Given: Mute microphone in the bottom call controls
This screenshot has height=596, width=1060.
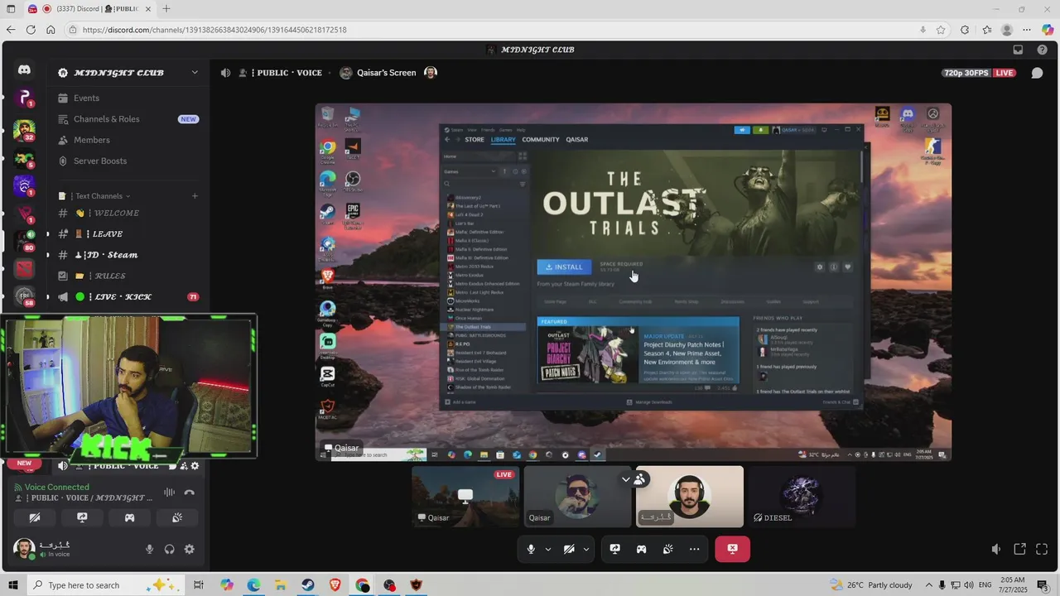Looking at the screenshot, I should coord(531,549).
